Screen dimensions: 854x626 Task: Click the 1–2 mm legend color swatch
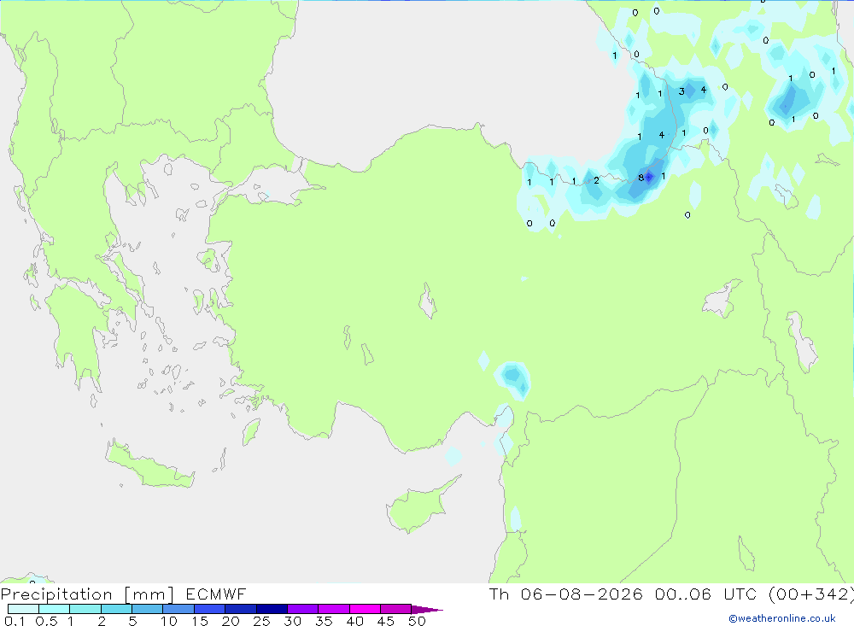tap(85, 609)
